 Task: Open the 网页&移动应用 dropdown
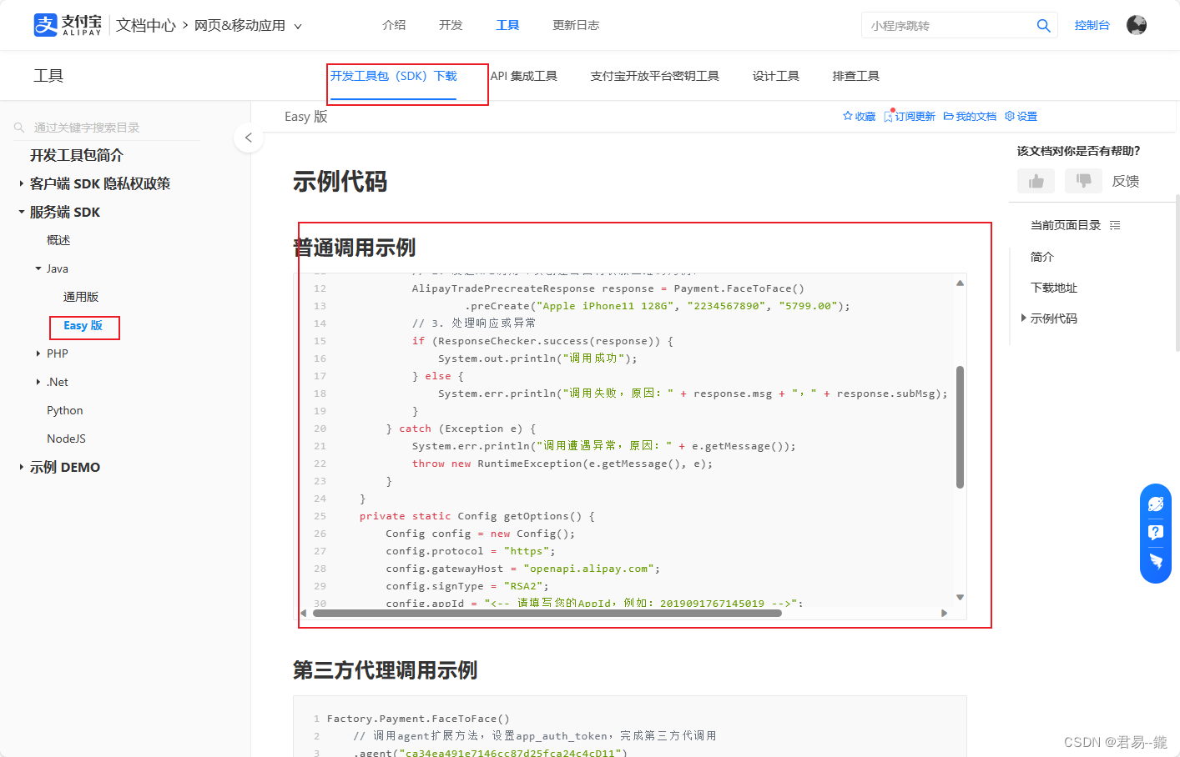point(248,26)
